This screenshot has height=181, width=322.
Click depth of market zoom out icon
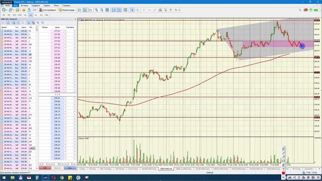click(x=42, y=23)
